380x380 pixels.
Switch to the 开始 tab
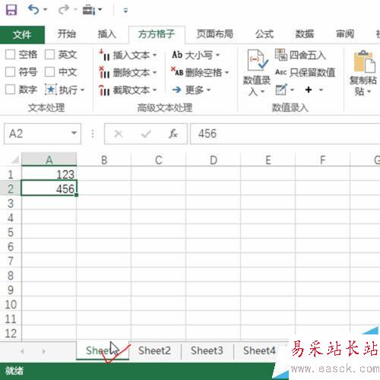coord(66,34)
